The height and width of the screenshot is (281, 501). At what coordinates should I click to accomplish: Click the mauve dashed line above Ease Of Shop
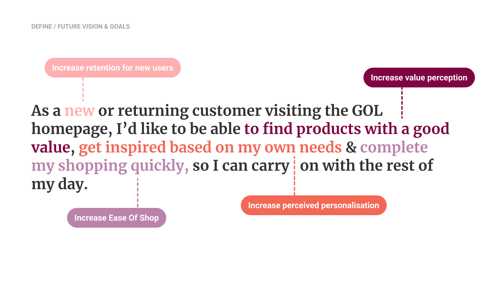138,193
